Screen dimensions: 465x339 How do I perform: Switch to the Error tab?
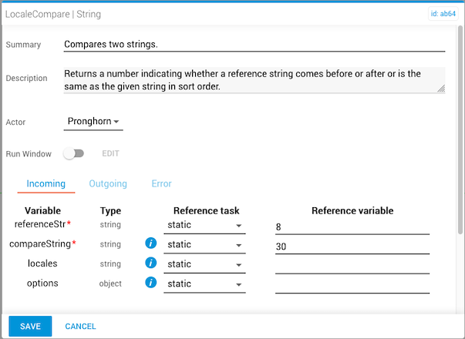click(x=161, y=184)
